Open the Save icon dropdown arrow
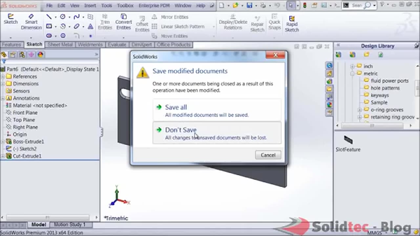Image resolution: width=420 pixels, height=236 pixels. (256, 6)
